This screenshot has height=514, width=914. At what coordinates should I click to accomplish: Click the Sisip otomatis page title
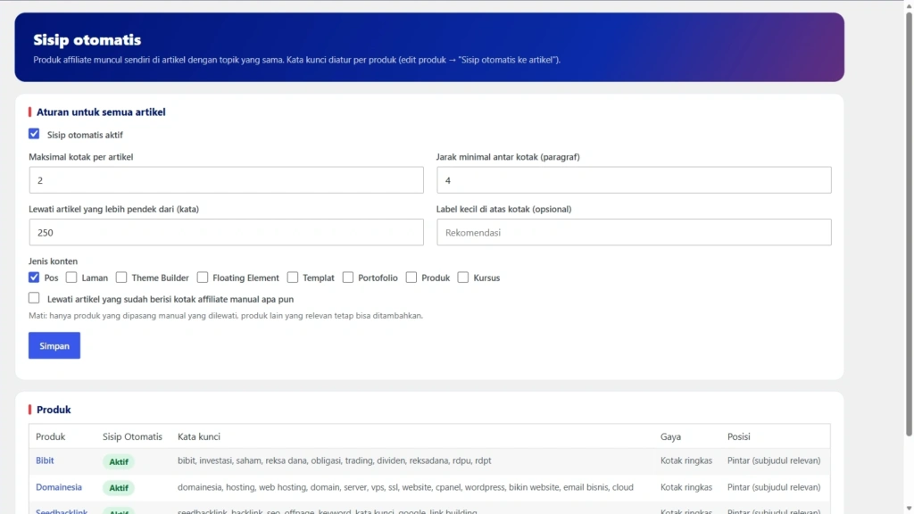point(87,39)
